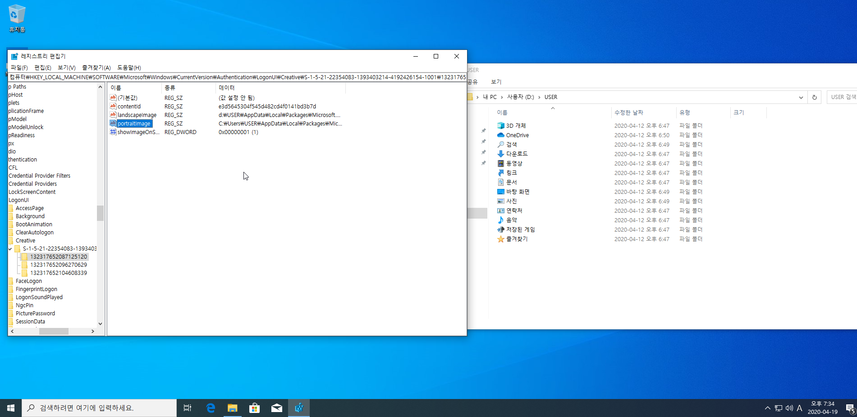
Task: Open the 편집(E) menu
Action: pyautogui.click(x=43, y=67)
